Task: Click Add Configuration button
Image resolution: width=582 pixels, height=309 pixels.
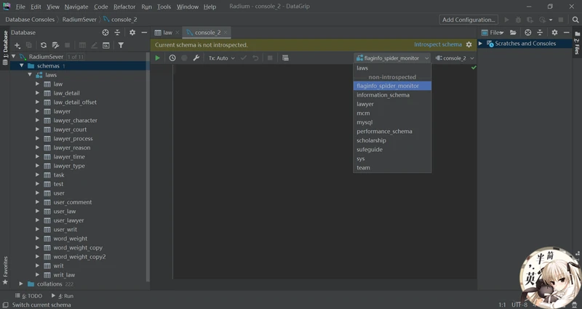Action: click(469, 20)
